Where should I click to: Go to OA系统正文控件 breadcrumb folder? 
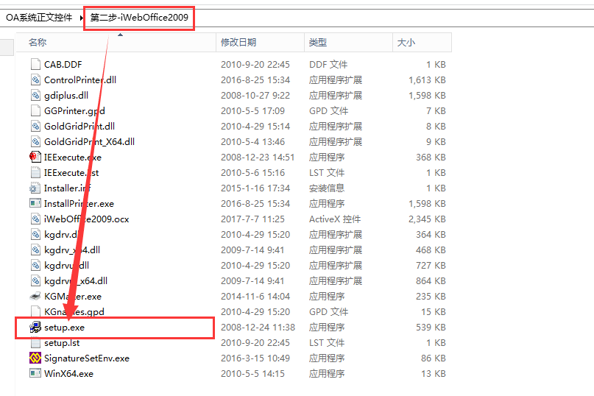pyautogui.click(x=39, y=18)
